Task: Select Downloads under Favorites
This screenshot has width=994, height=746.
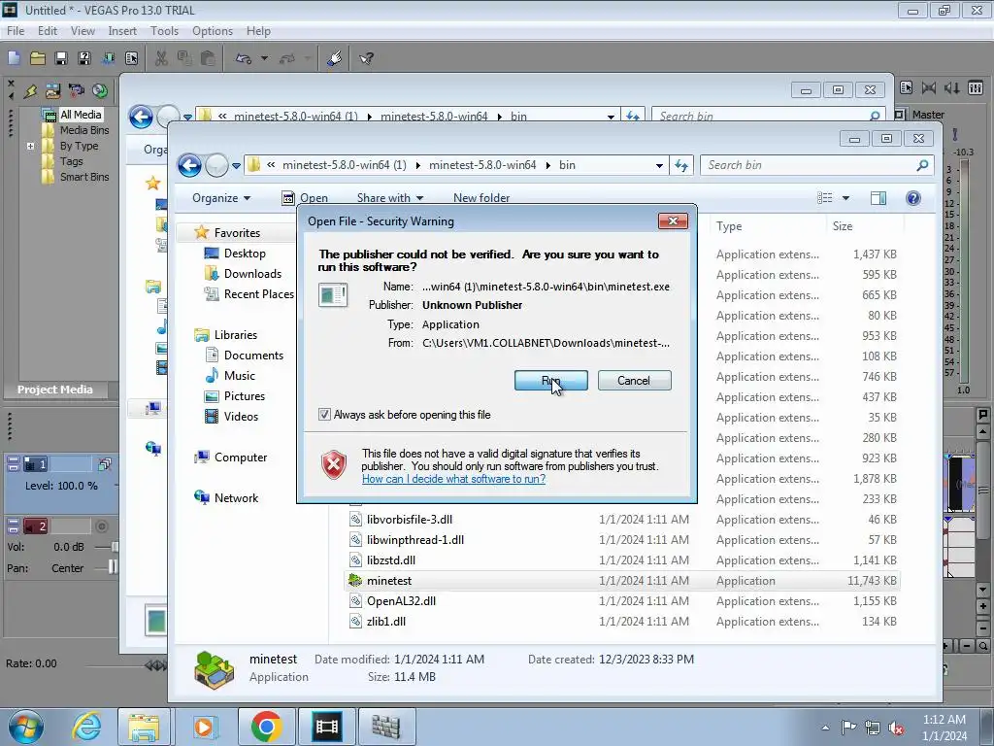Action: click(252, 273)
